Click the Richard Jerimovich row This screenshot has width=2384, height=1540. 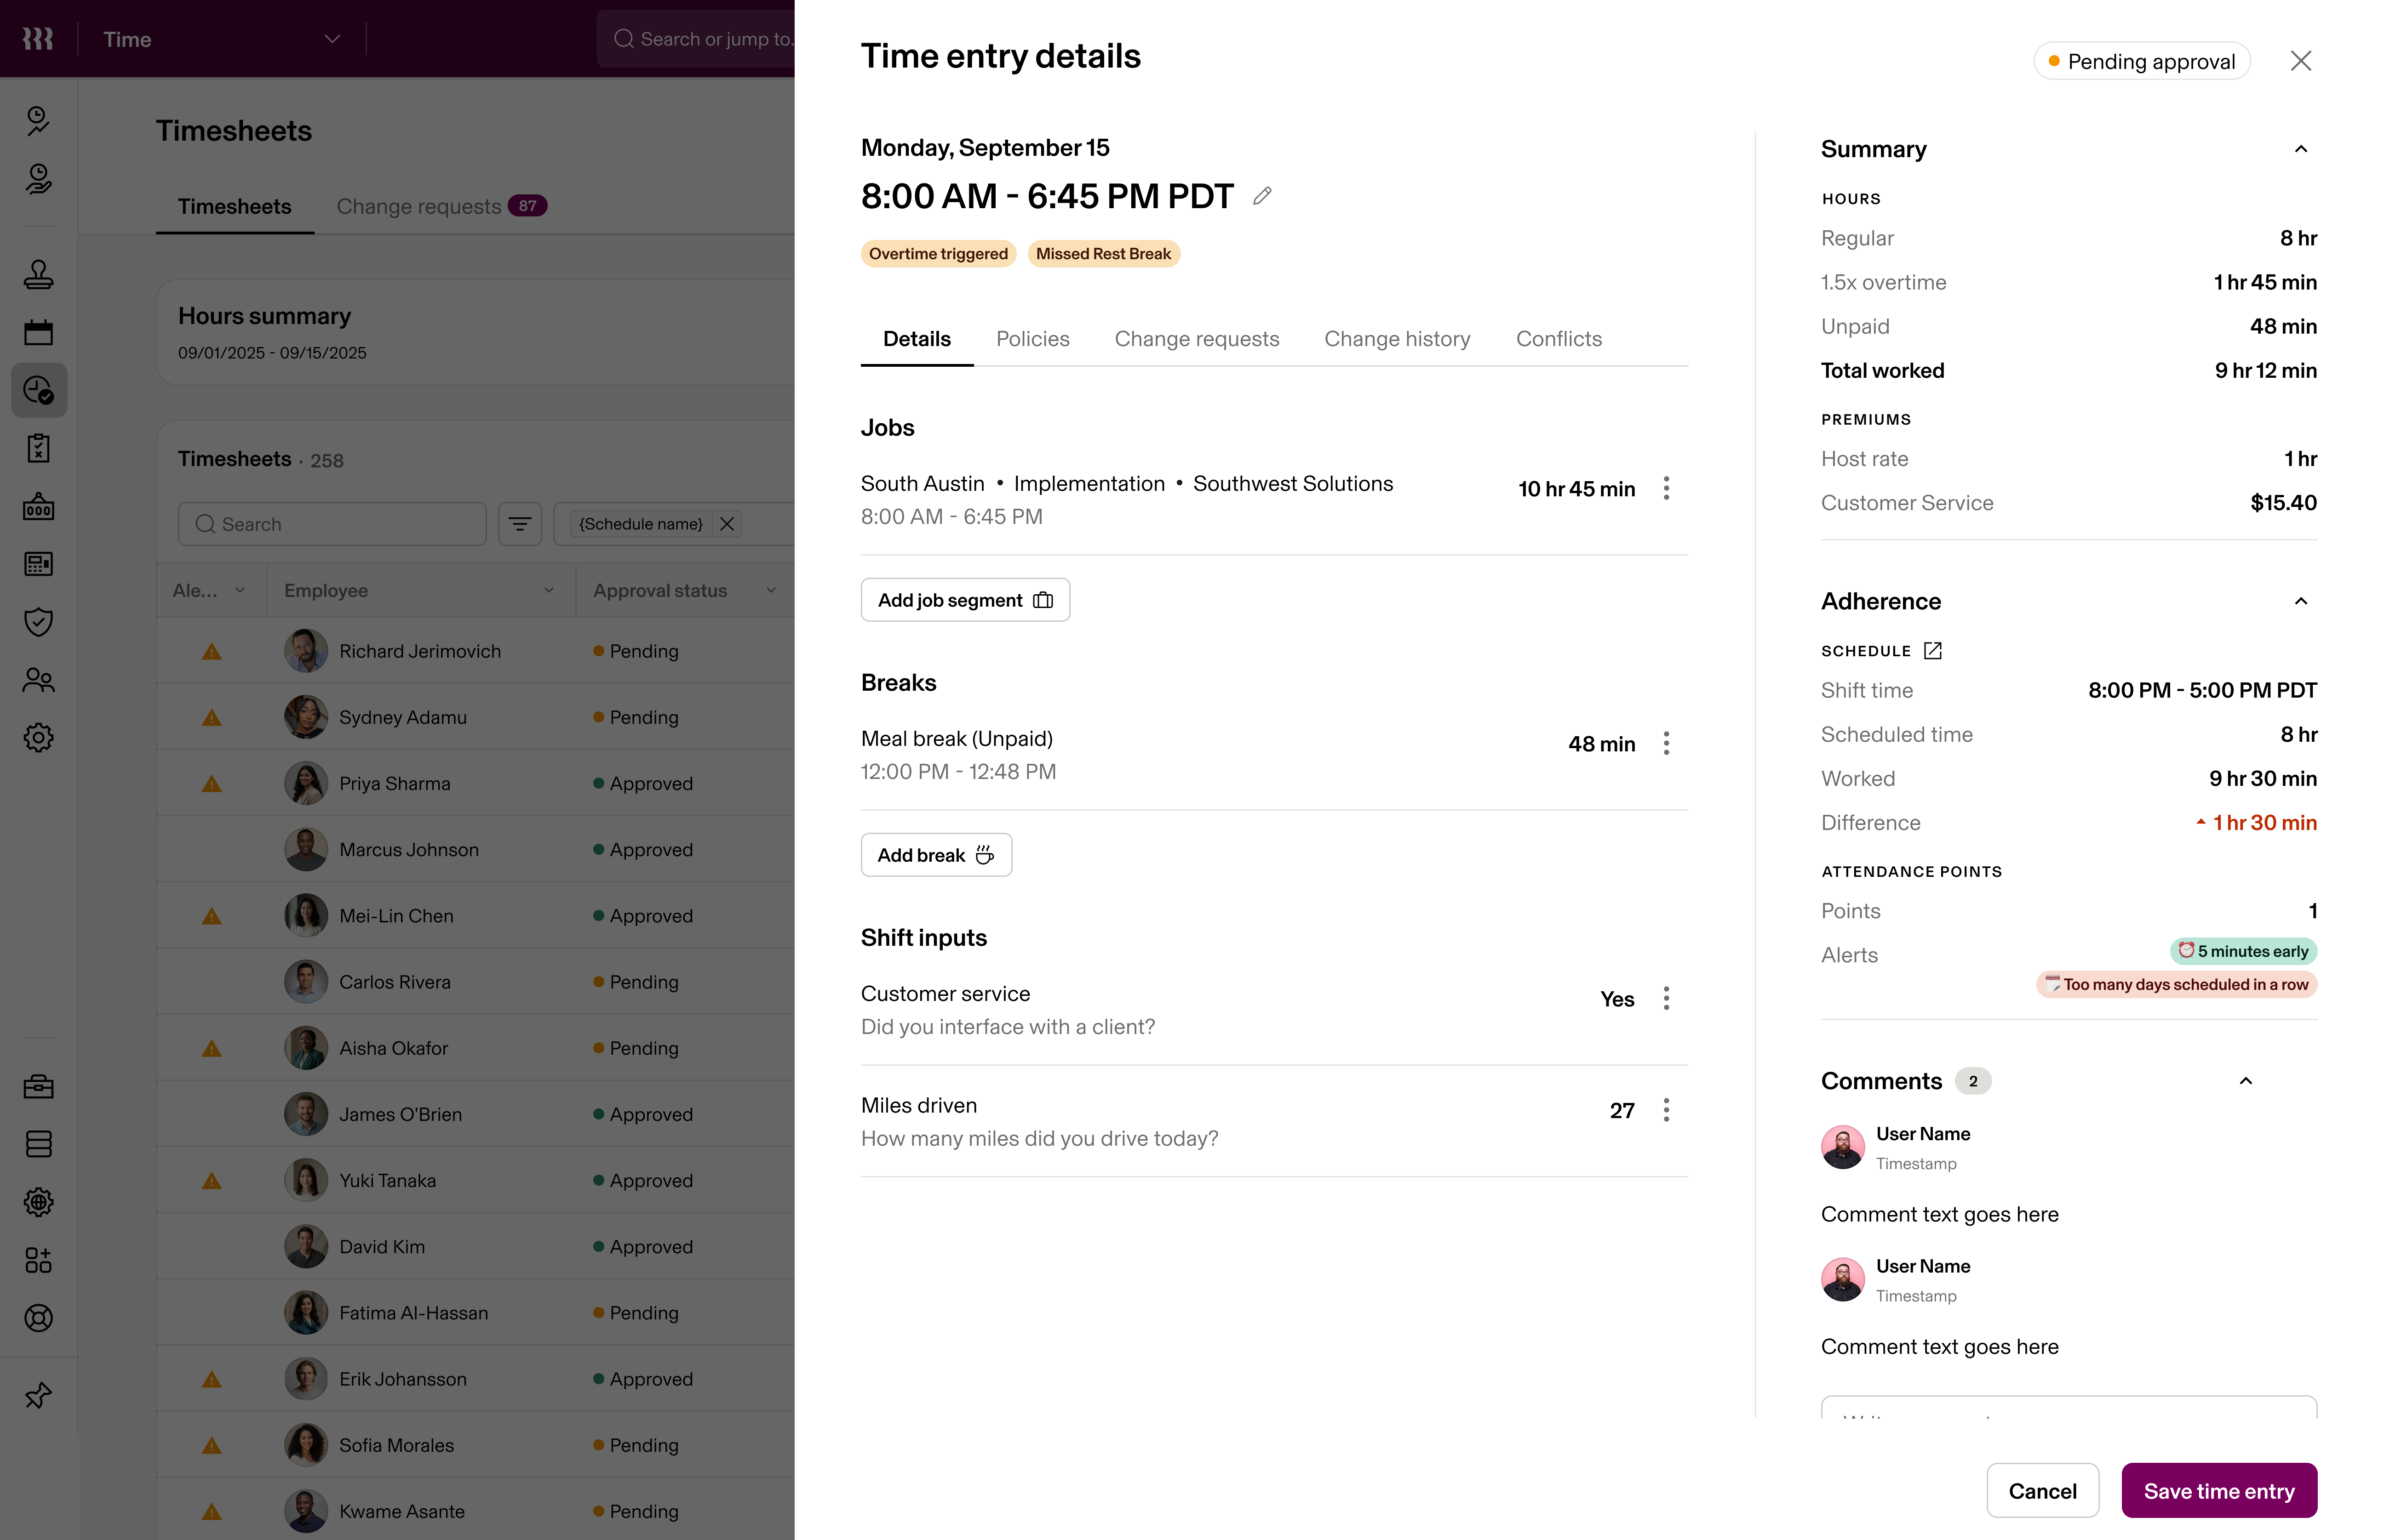[x=476, y=651]
